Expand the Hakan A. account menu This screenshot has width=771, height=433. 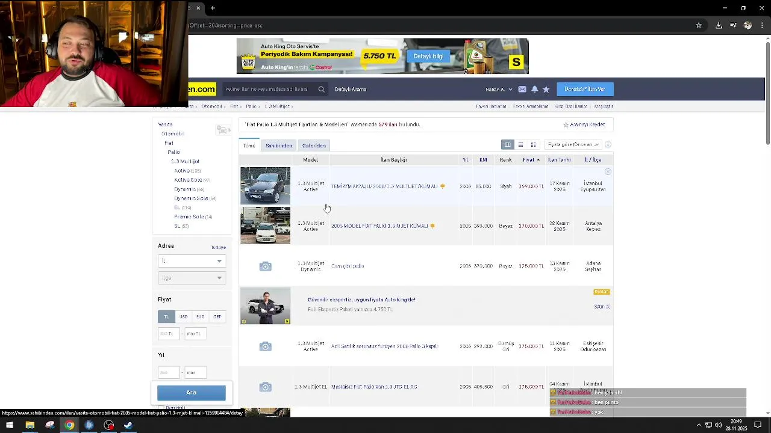pyautogui.click(x=499, y=89)
